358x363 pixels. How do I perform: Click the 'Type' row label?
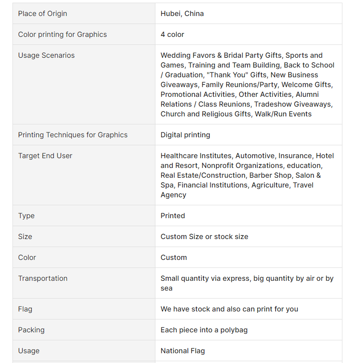[26, 216]
